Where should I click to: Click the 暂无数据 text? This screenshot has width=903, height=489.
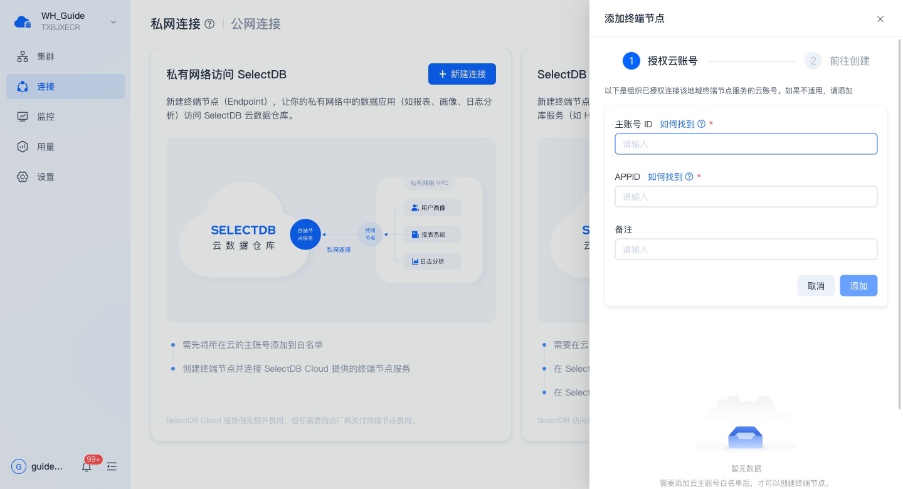(x=746, y=469)
